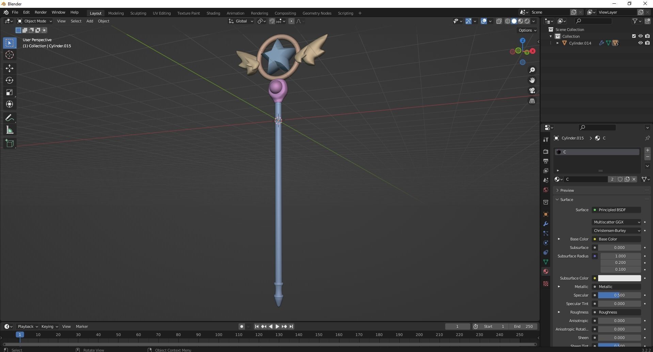Screen dimensions: 653x352
Task: Add a new material slot
Action: tap(647, 150)
